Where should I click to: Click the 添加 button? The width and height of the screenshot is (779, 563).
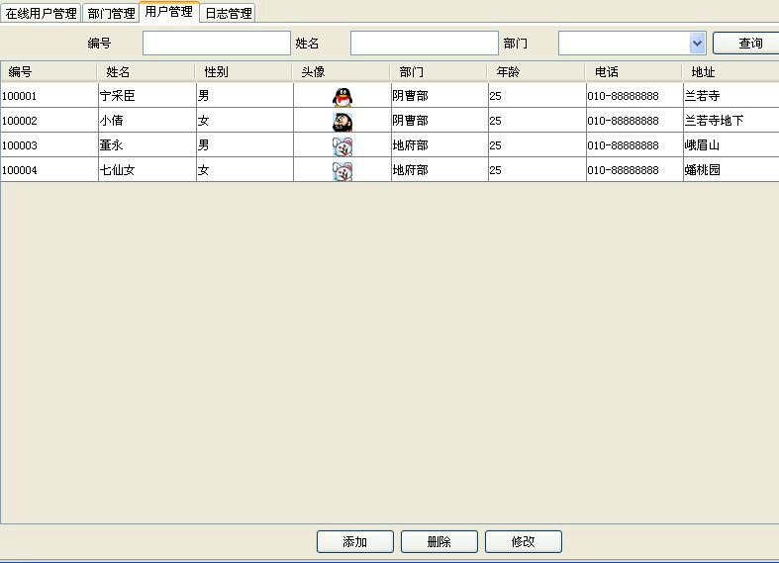pos(355,541)
